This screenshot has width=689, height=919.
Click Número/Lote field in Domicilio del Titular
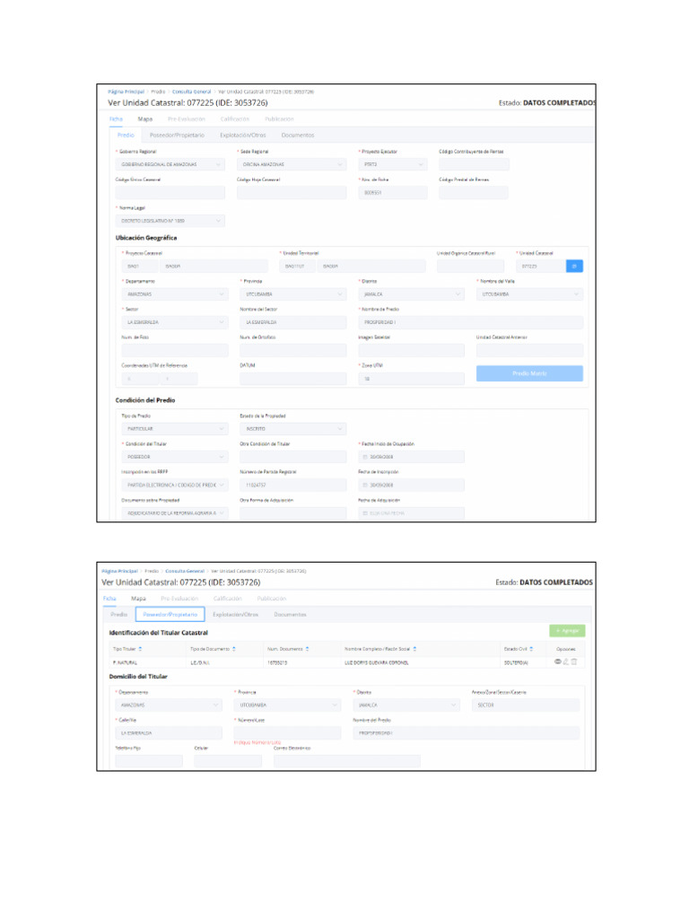(x=287, y=732)
